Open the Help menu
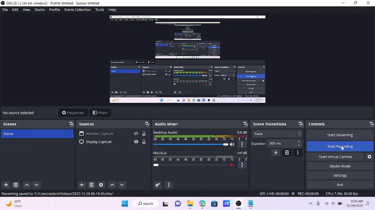The image size is (375, 210). pyautogui.click(x=112, y=10)
